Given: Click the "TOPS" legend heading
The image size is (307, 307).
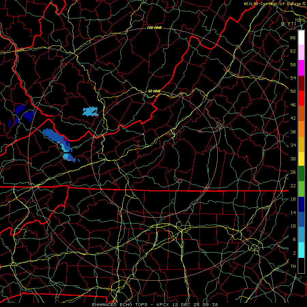Looking at the screenshot, I should click(300, 20).
